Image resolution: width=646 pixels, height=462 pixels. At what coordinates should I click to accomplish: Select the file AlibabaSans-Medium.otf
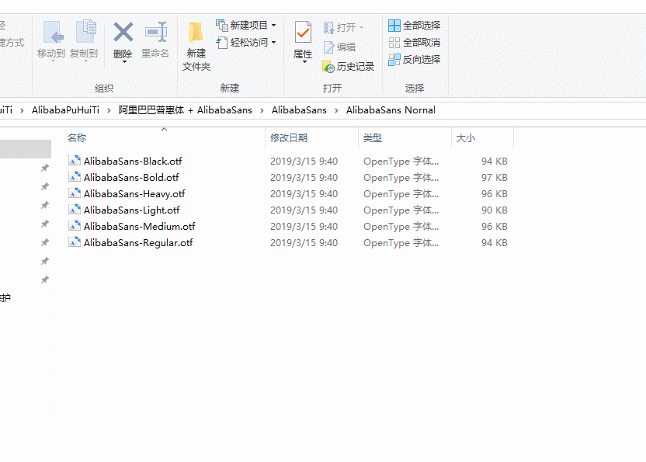(139, 226)
